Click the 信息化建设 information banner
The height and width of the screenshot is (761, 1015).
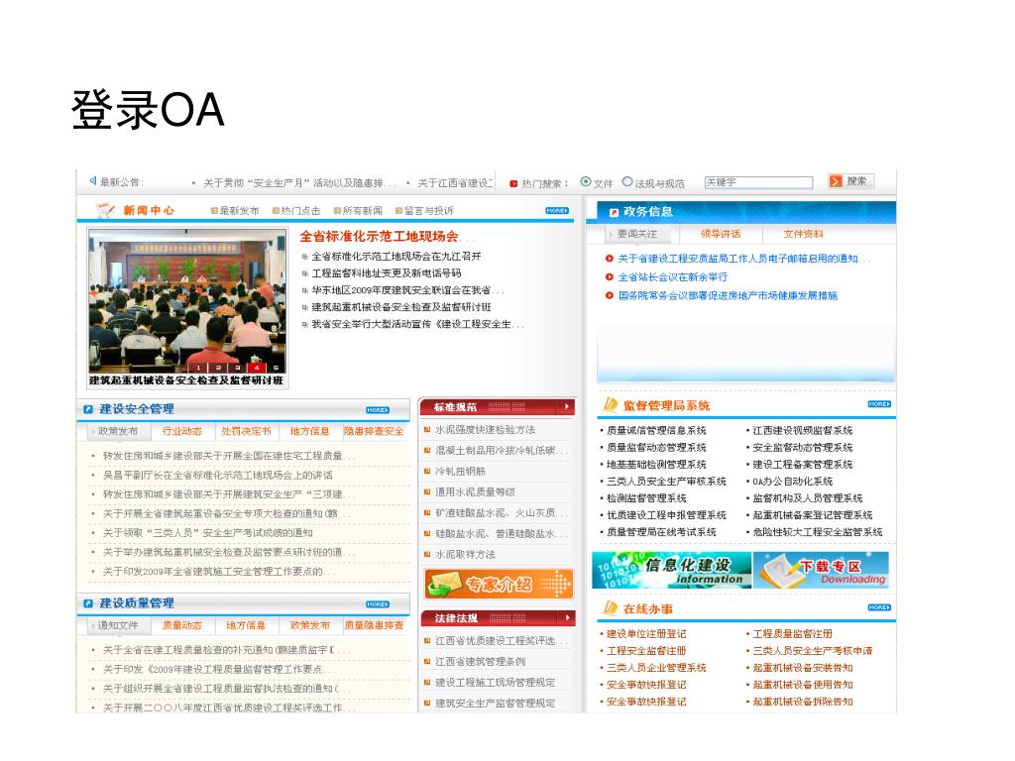(672, 570)
